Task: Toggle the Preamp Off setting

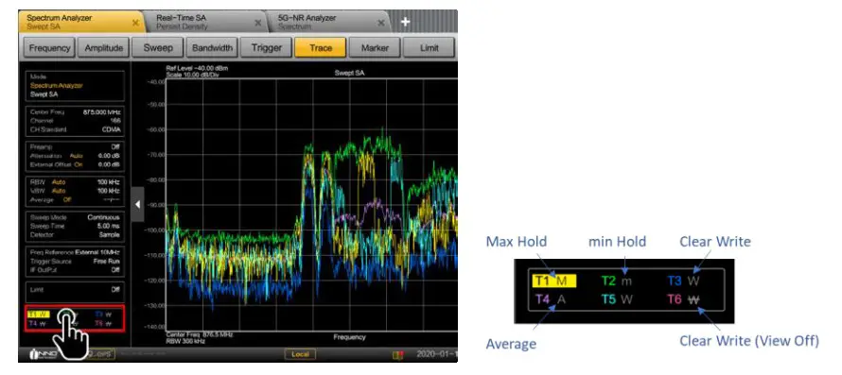Action: [116, 146]
